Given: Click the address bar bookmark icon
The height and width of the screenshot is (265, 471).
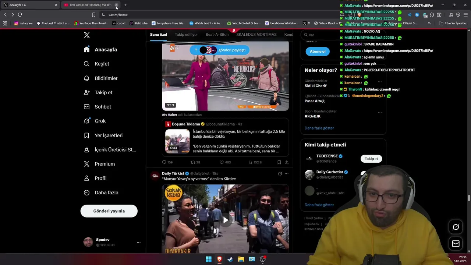Looking at the screenshot, I should [93, 15].
